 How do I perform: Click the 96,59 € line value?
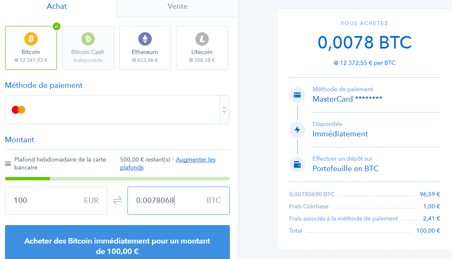[x=430, y=194]
